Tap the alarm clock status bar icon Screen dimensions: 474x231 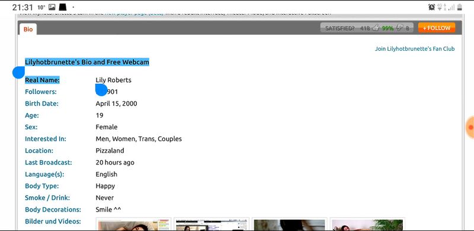(432, 7)
